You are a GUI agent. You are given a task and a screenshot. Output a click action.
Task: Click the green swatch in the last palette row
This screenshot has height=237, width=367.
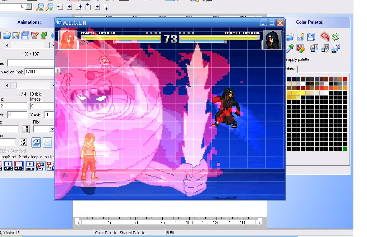click(x=345, y=149)
